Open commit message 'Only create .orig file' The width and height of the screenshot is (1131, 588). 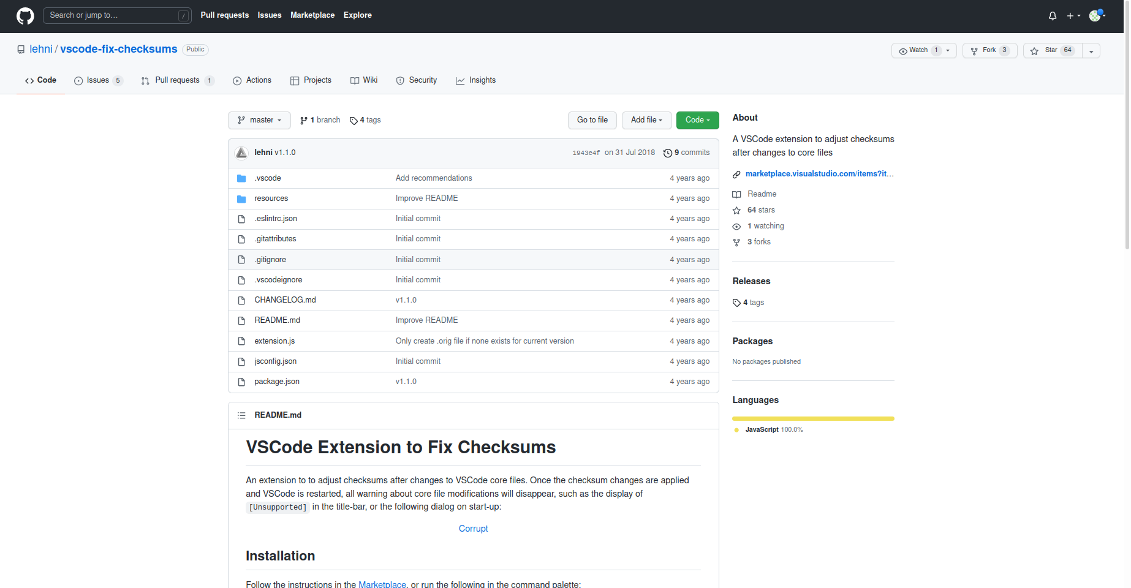click(x=485, y=341)
